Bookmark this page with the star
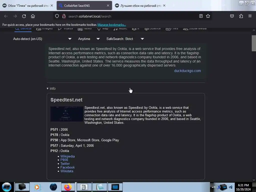256x192 pixels. coord(208,16)
